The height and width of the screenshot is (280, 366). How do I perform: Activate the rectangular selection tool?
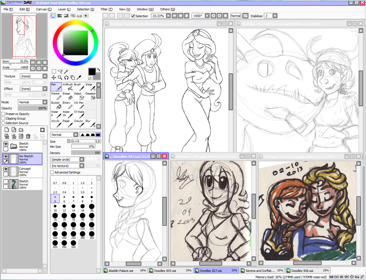[x=54, y=72]
